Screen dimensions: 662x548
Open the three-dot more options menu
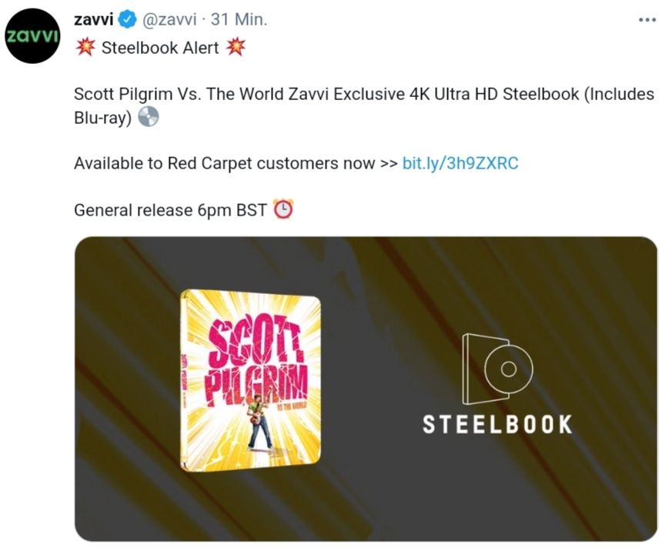[647, 20]
